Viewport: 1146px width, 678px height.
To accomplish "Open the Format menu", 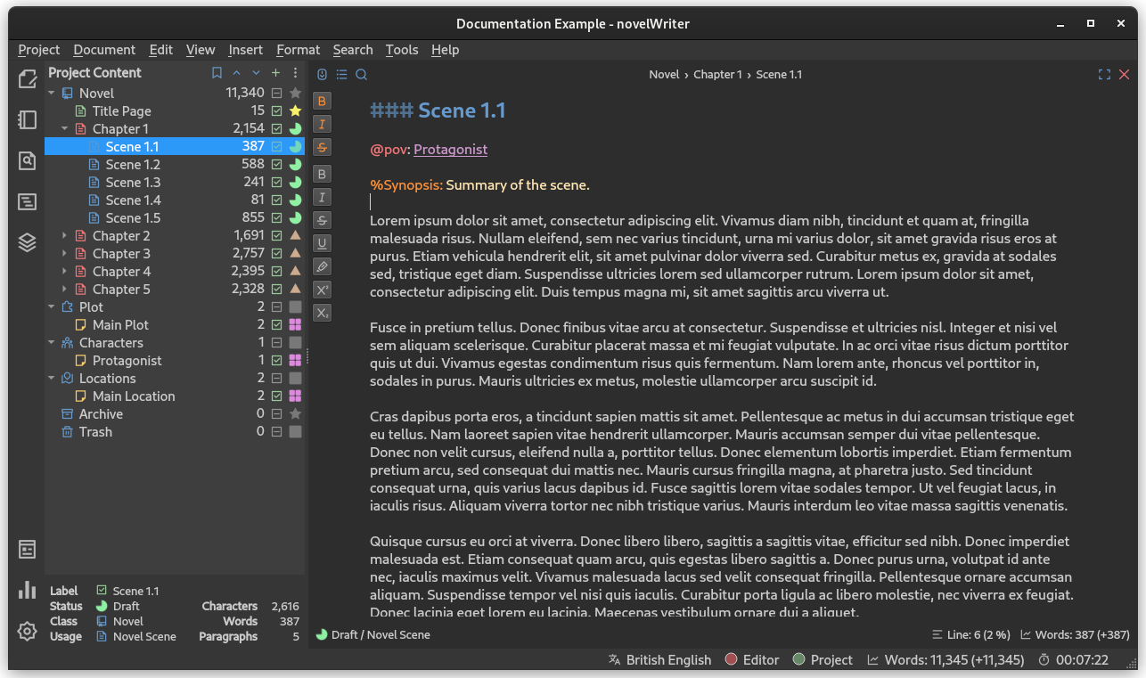I will [298, 50].
